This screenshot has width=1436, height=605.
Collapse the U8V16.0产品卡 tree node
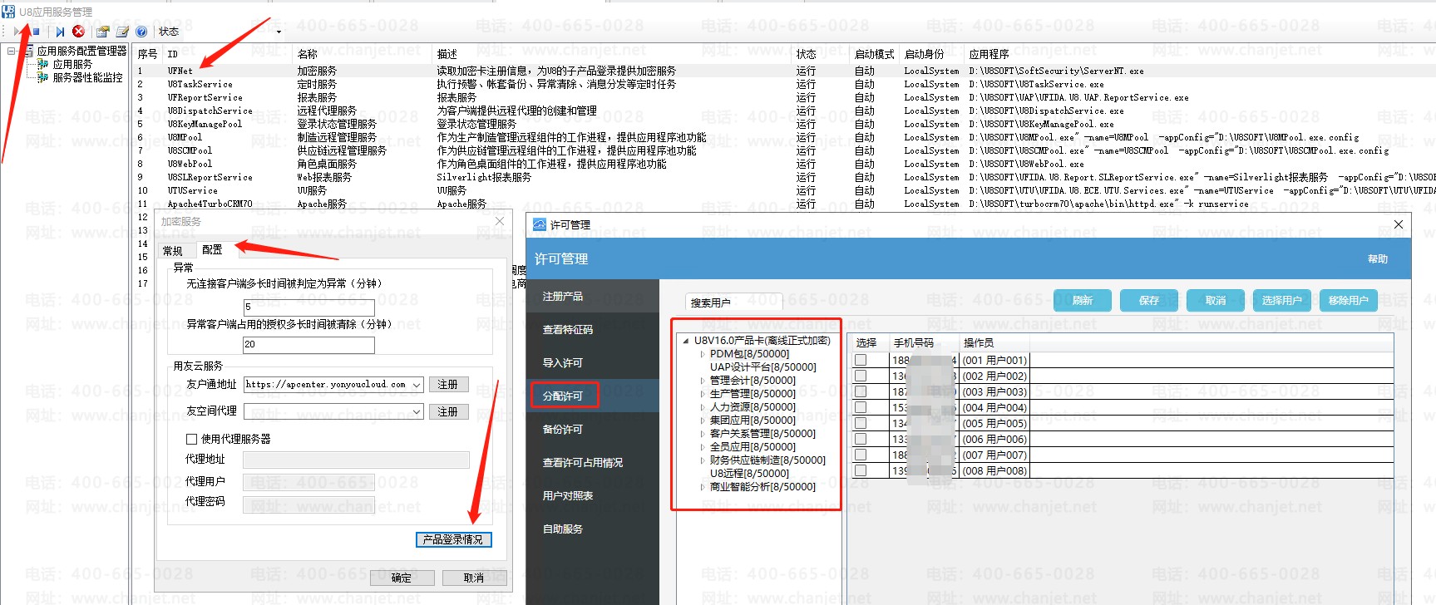pyautogui.click(x=686, y=341)
